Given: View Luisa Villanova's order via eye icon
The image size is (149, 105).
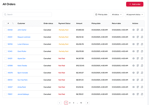Looking at the screenshot, I should tap(133, 44).
